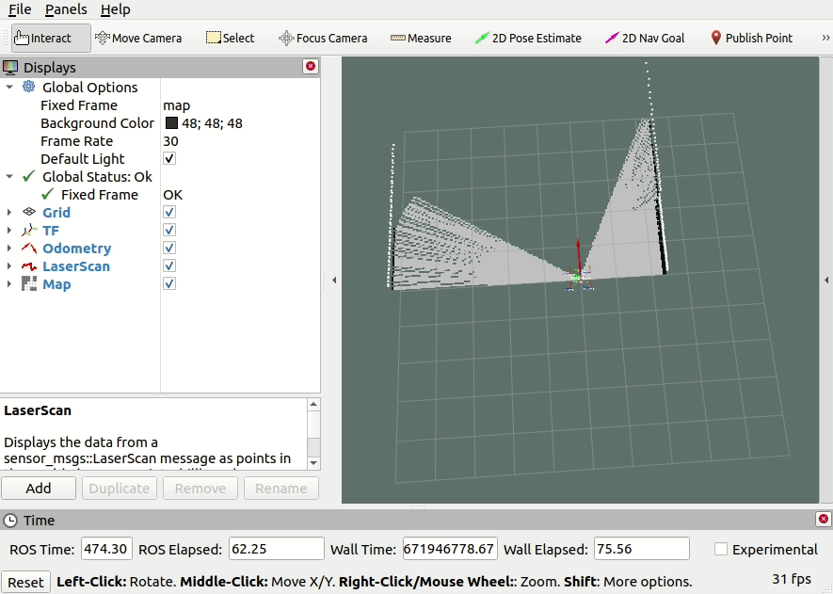Click the Rename display button
The height and width of the screenshot is (594, 833).
[x=281, y=488]
